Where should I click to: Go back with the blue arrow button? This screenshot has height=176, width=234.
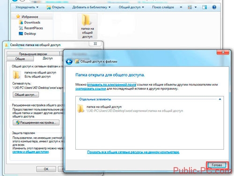point(69,61)
